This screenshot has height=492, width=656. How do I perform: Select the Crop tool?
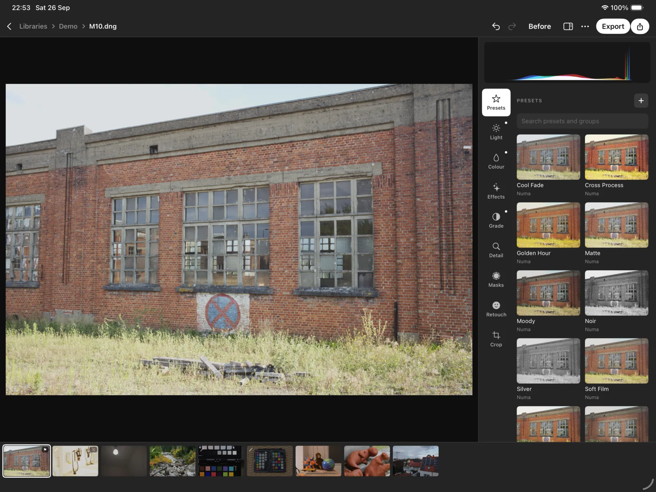[496, 339]
